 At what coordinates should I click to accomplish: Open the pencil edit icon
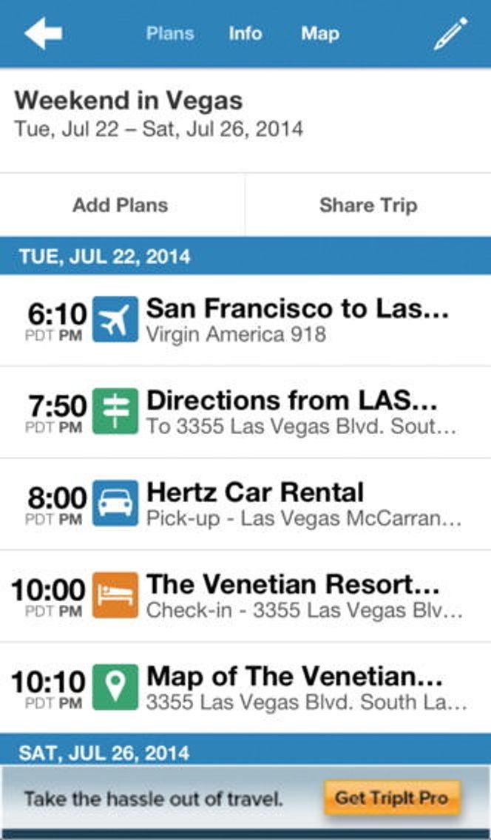point(450,33)
